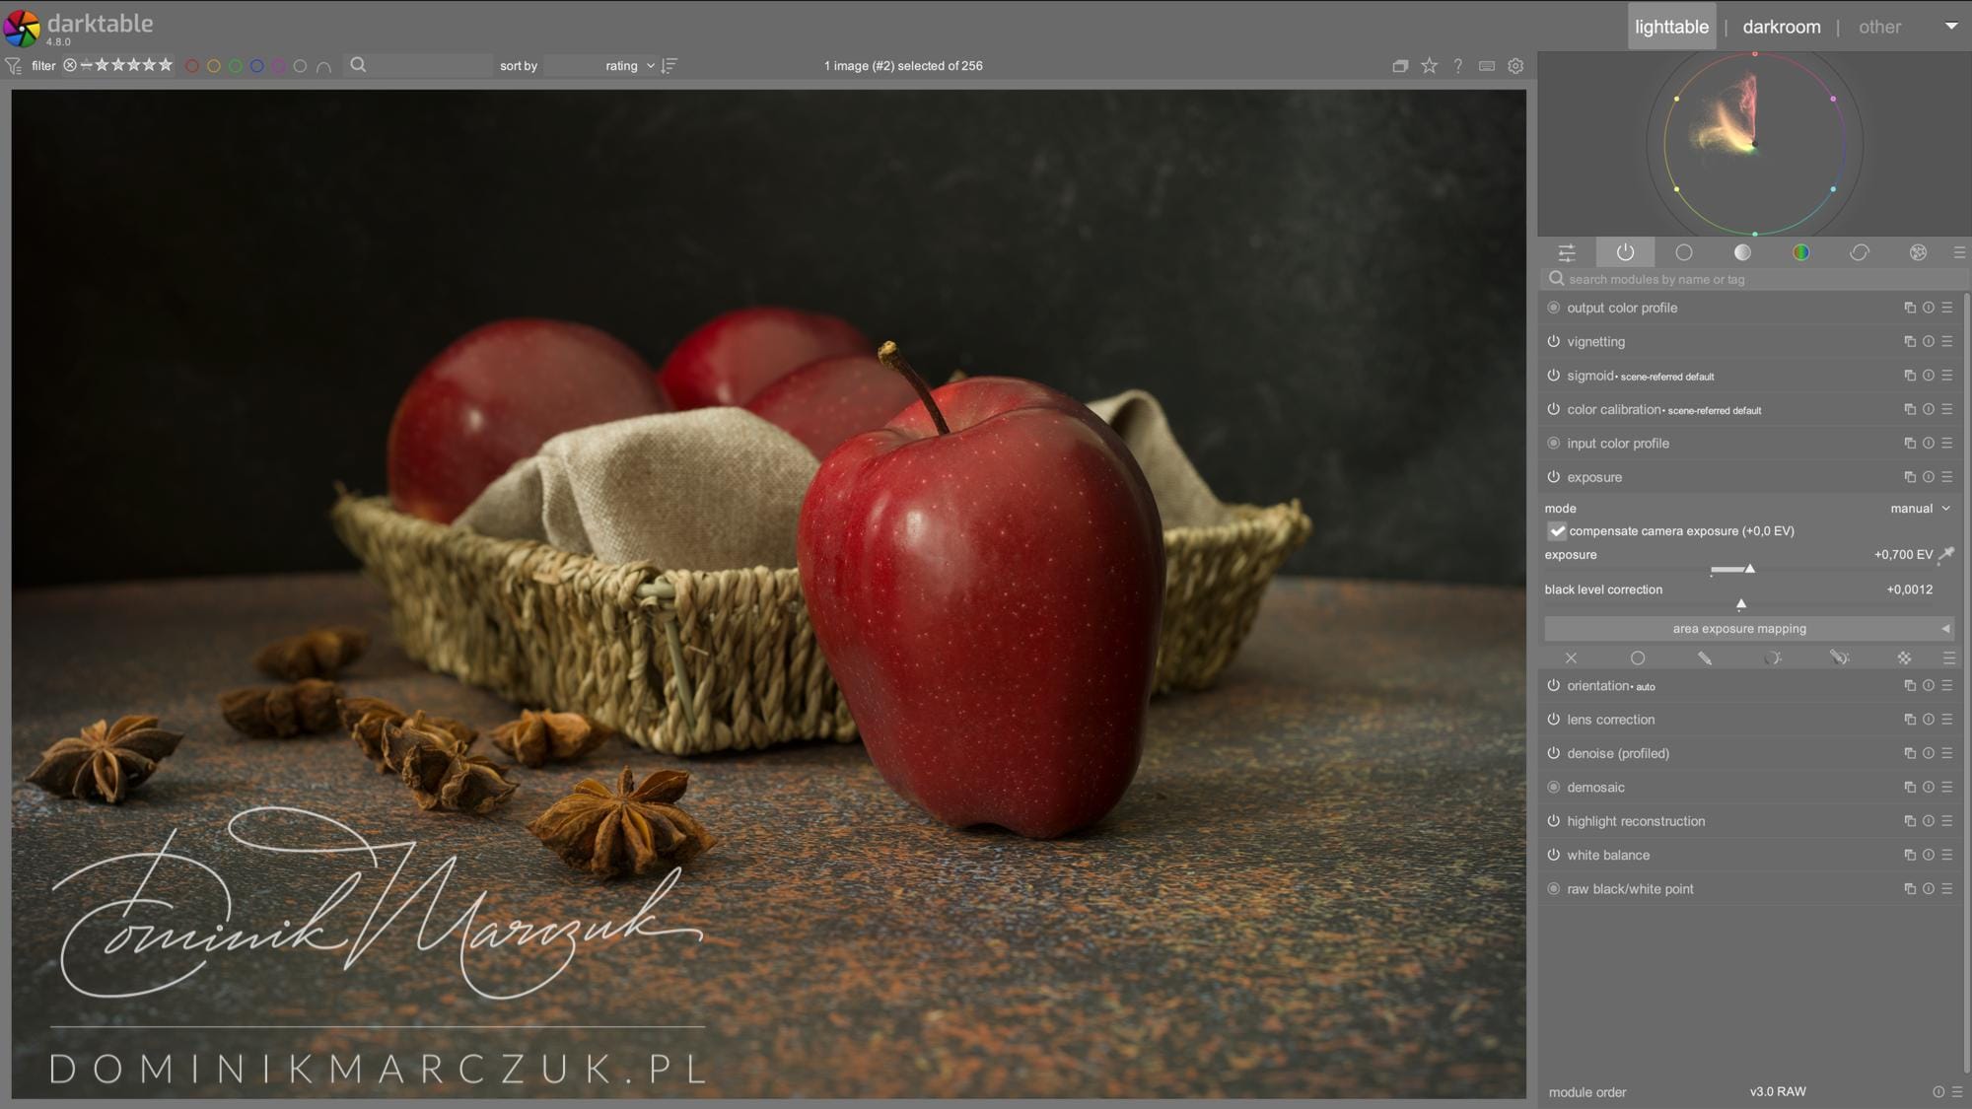This screenshot has width=1972, height=1109.
Task: Open blending options menu in exposure module
Action: [x=1949, y=658]
